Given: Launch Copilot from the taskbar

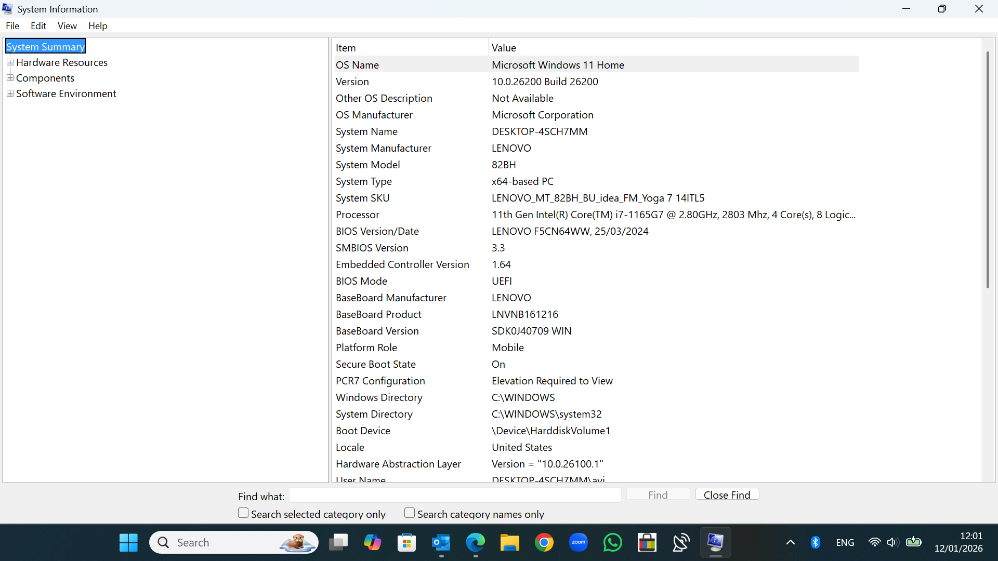Looking at the screenshot, I should [x=372, y=542].
